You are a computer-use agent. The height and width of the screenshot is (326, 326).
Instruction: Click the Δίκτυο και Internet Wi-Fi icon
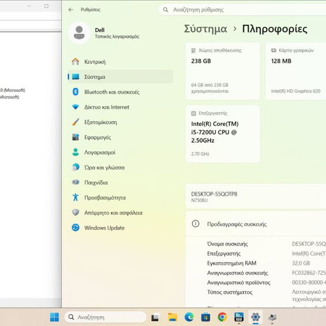76,107
